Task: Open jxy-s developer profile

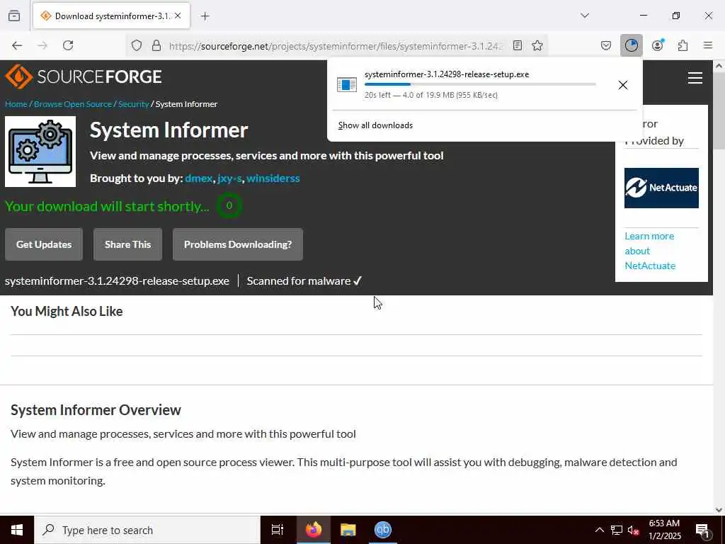Action: [x=230, y=178]
